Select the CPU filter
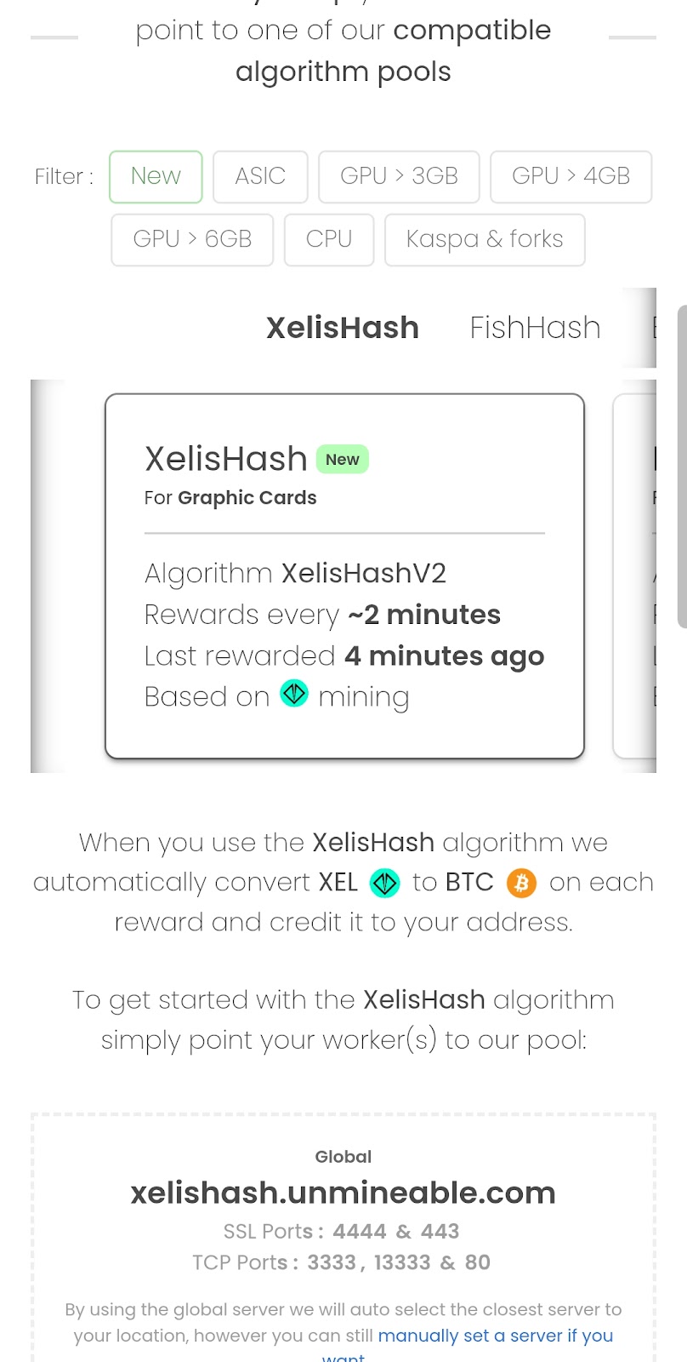 pos(329,239)
